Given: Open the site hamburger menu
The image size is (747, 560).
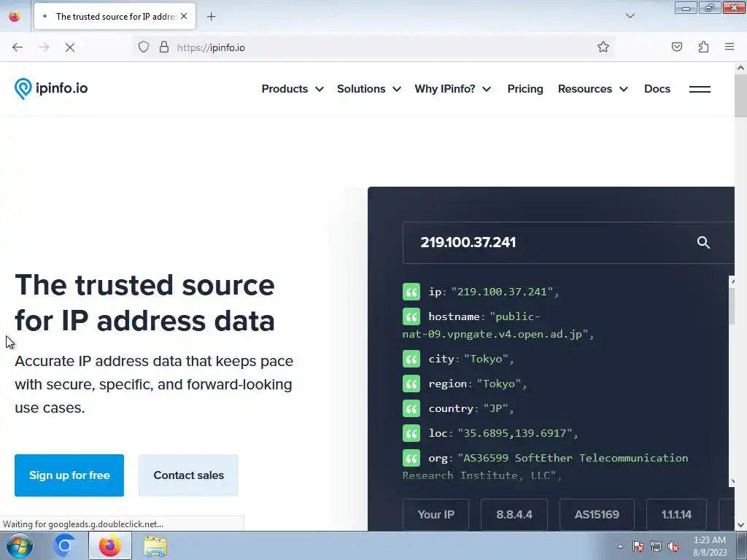Looking at the screenshot, I should [700, 89].
